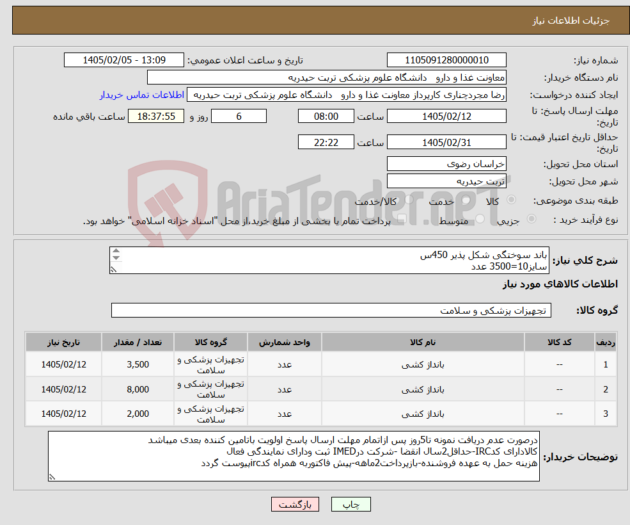Click the 22:22 validity time field
Image resolution: width=630 pixels, height=525 pixels.
tap(326, 142)
